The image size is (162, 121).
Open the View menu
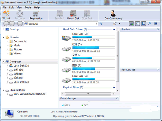19,8
